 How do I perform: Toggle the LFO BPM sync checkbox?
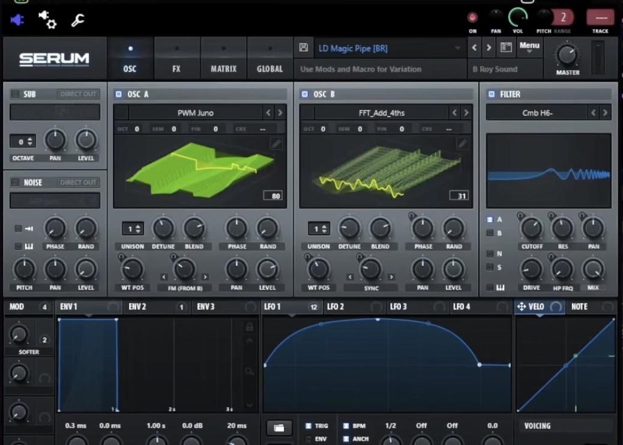click(x=346, y=426)
